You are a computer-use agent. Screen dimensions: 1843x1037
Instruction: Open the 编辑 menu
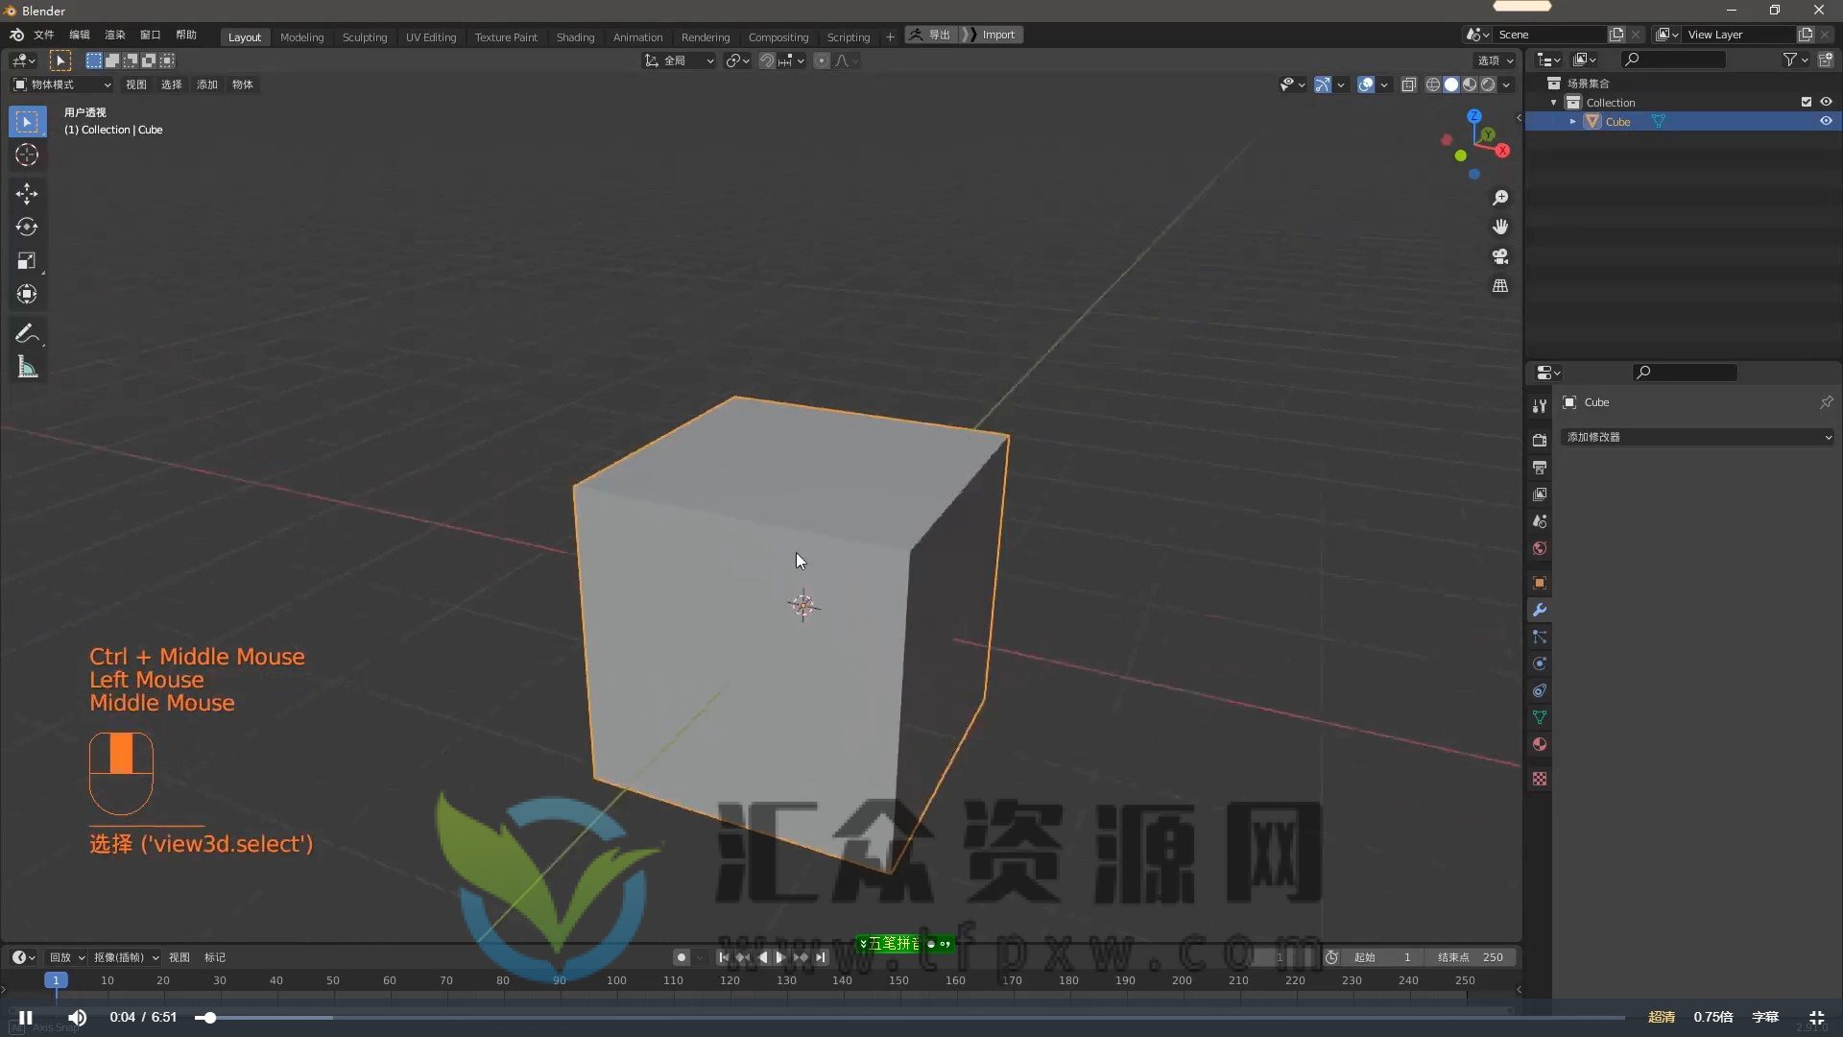click(x=80, y=35)
